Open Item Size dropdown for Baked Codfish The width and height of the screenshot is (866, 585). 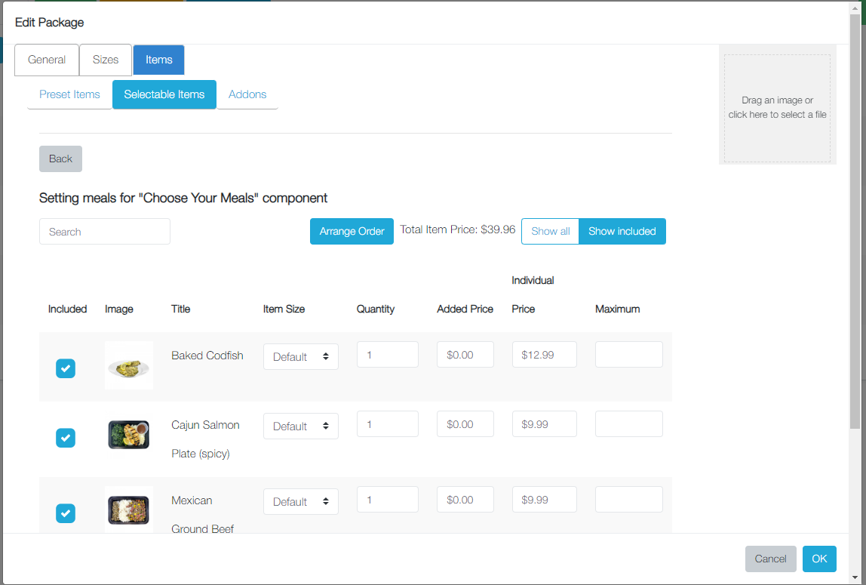click(300, 356)
